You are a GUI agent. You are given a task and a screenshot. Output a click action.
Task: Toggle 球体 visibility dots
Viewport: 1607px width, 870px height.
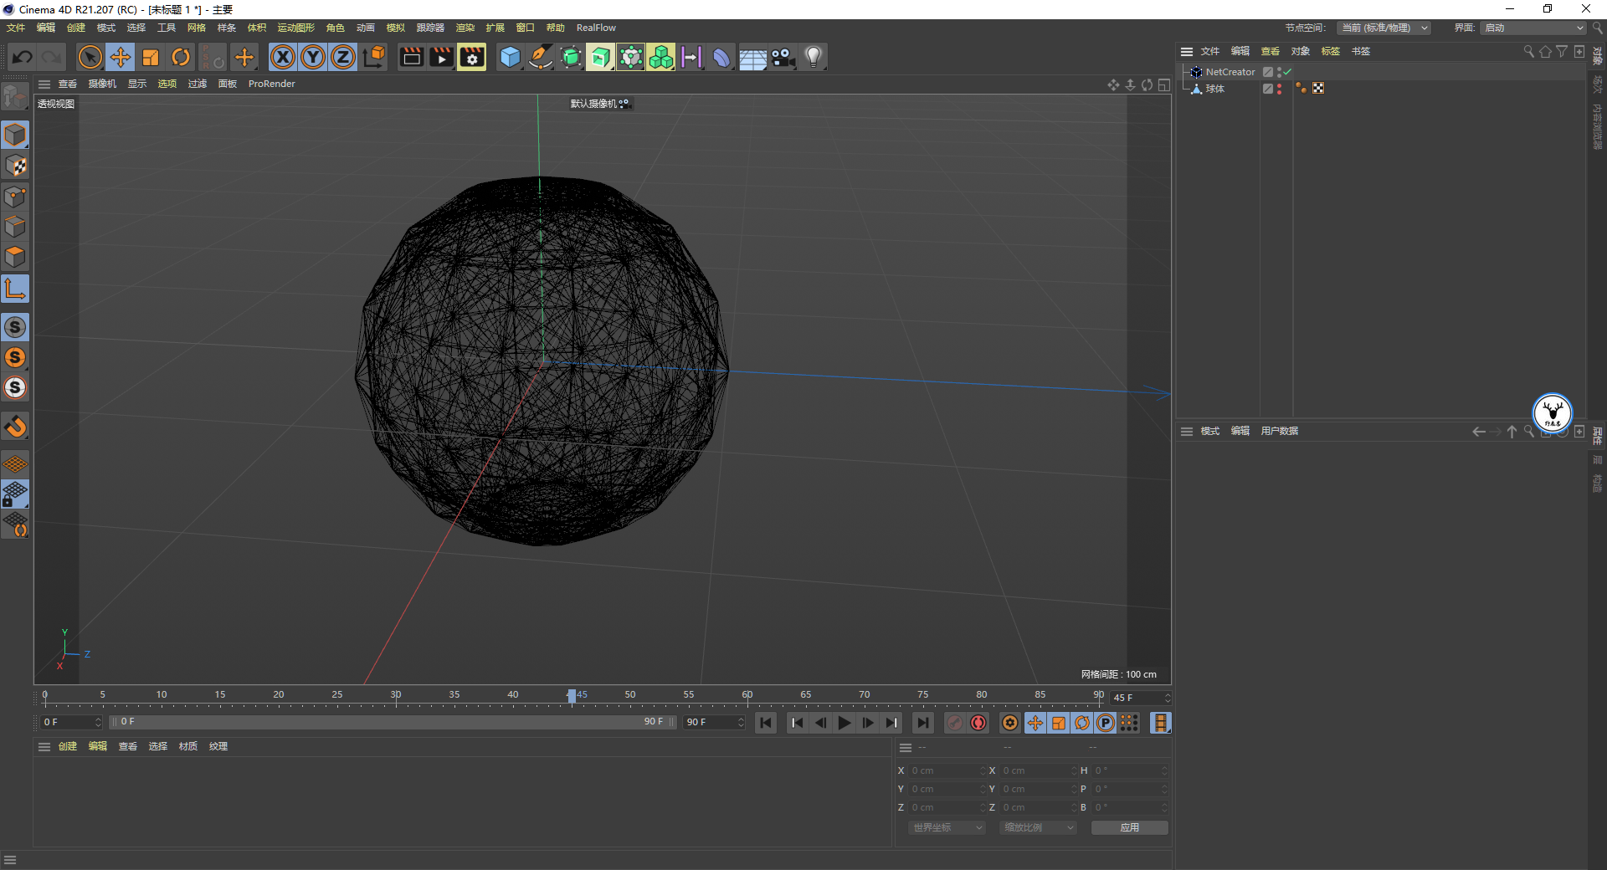coord(1279,89)
